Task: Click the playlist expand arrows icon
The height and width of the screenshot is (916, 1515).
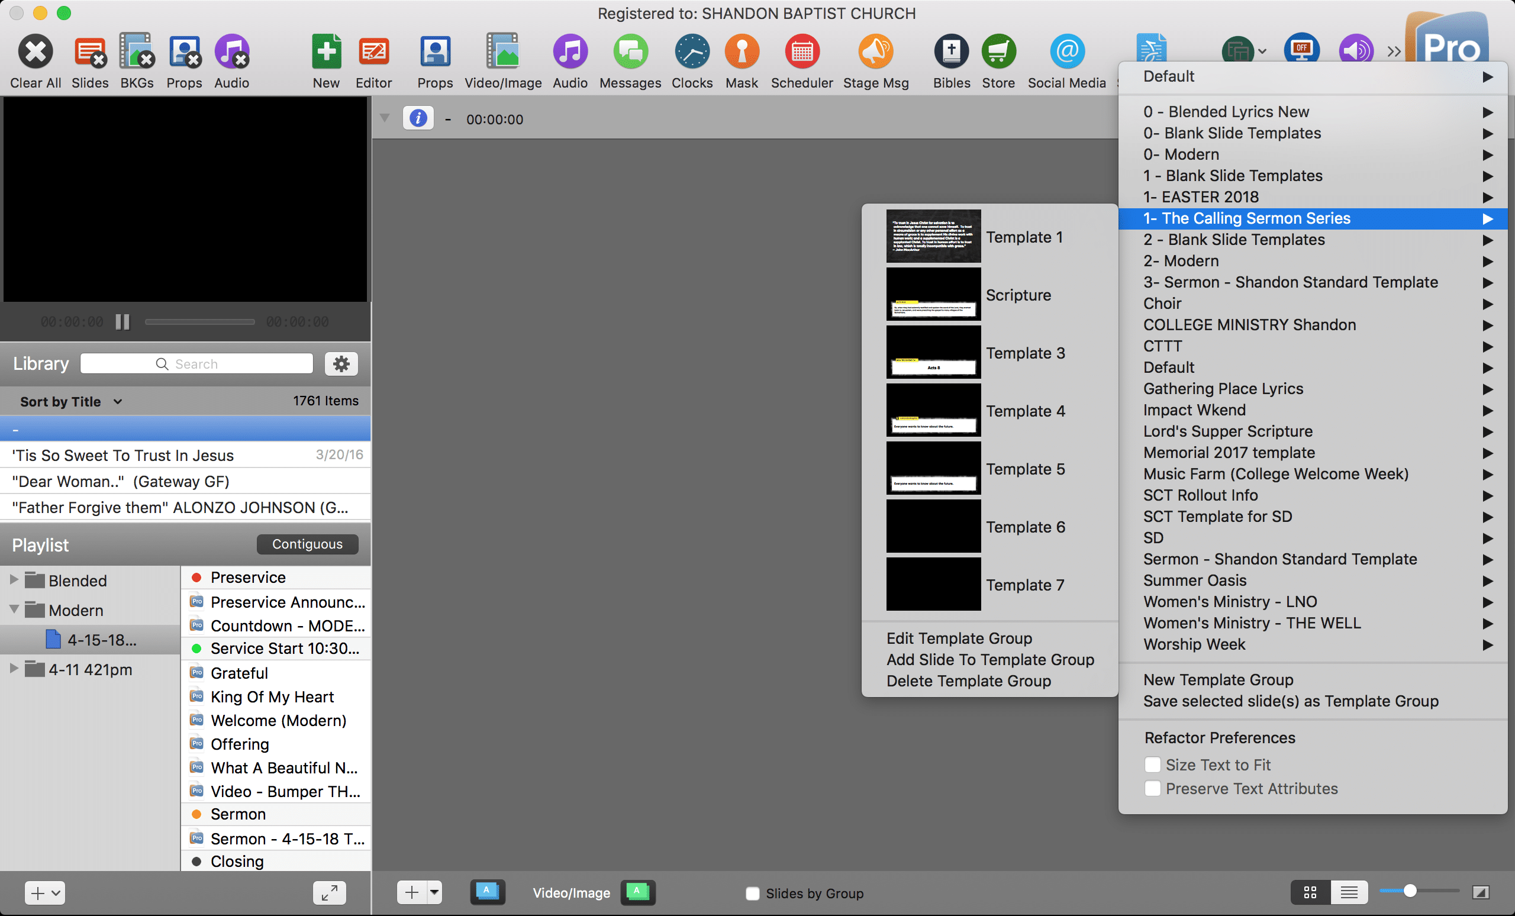Action: click(330, 893)
